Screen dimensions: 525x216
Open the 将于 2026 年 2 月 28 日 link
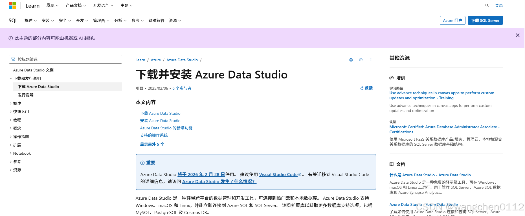pyautogui.click(x=201, y=174)
